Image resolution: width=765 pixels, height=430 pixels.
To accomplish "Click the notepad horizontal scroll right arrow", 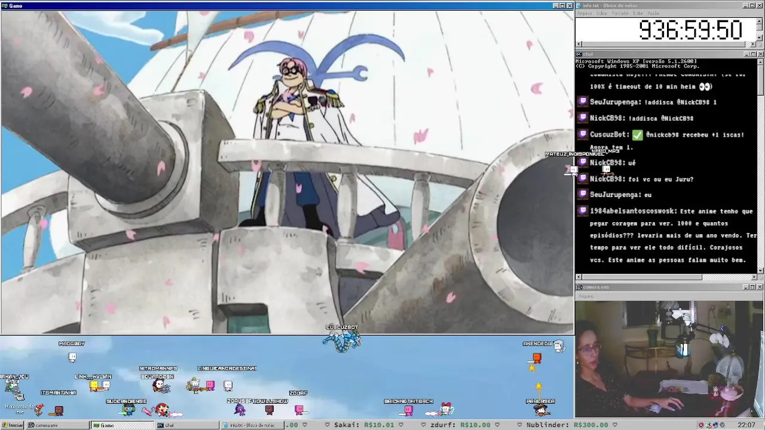I will tap(753, 44).
